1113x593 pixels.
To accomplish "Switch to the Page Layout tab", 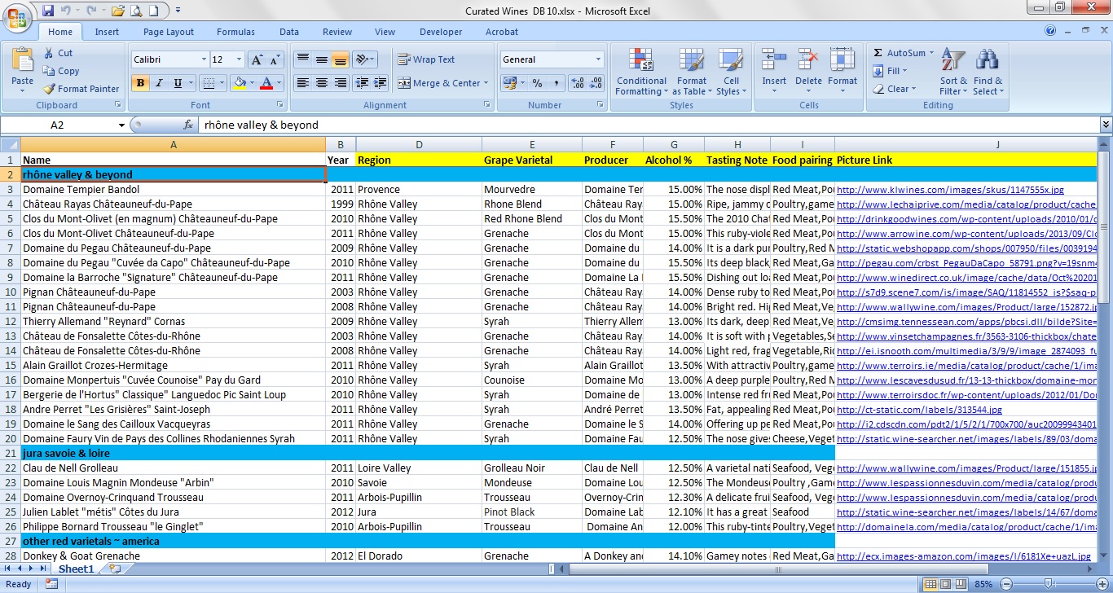I will click(x=169, y=32).
